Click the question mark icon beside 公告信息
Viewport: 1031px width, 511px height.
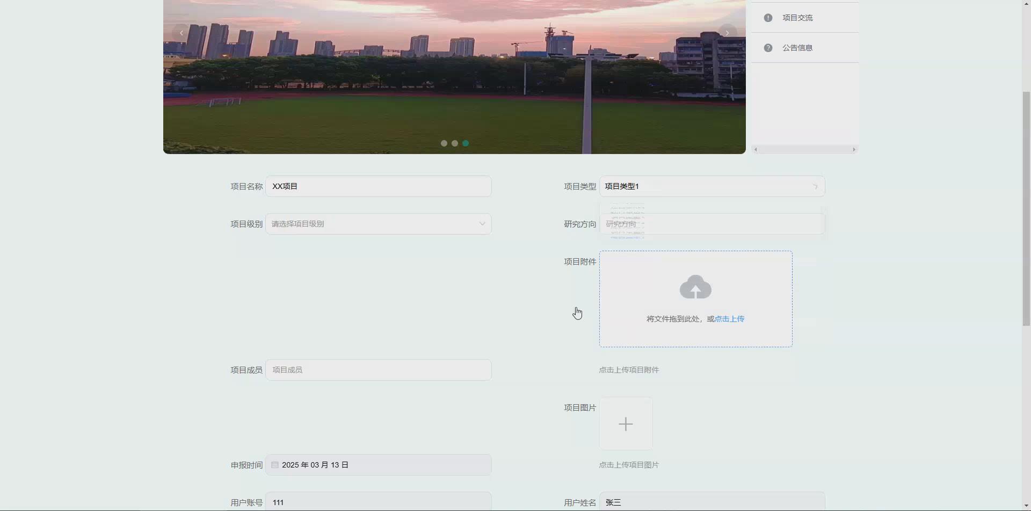click(768, 47)
